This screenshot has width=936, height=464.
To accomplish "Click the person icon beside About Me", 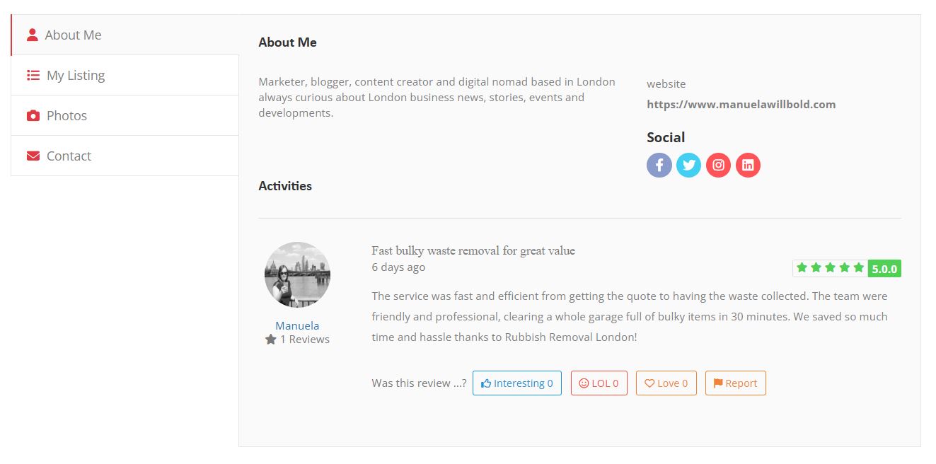I will [x=32, y=35].
